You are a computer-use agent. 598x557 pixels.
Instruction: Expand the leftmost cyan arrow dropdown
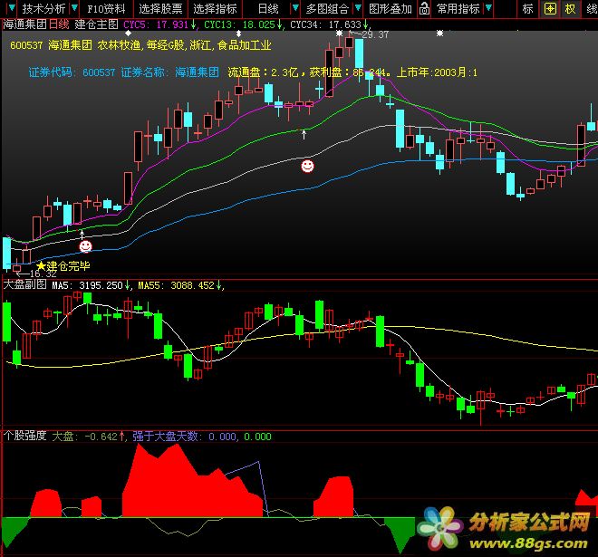coord(12,8)
